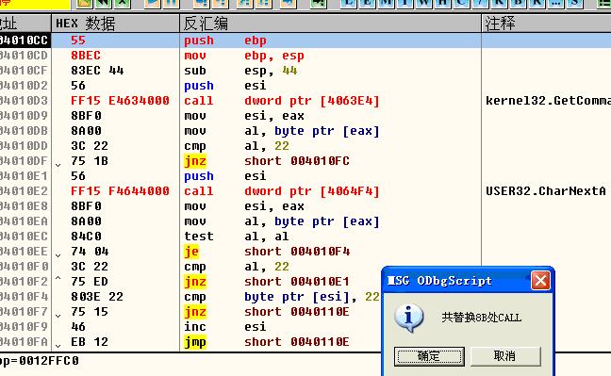Click the 共替换8B处CALL message text

pos(481,318)
